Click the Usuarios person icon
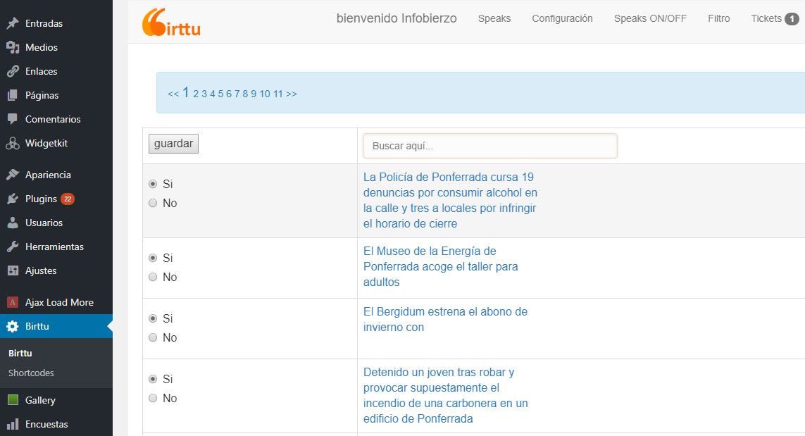Viewport: 805px width, 436px height. pyautogui.click(x=13, y=223)
